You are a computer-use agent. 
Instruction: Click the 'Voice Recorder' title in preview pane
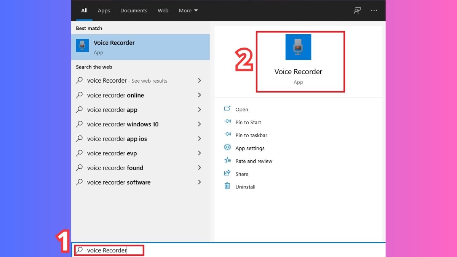298,72
